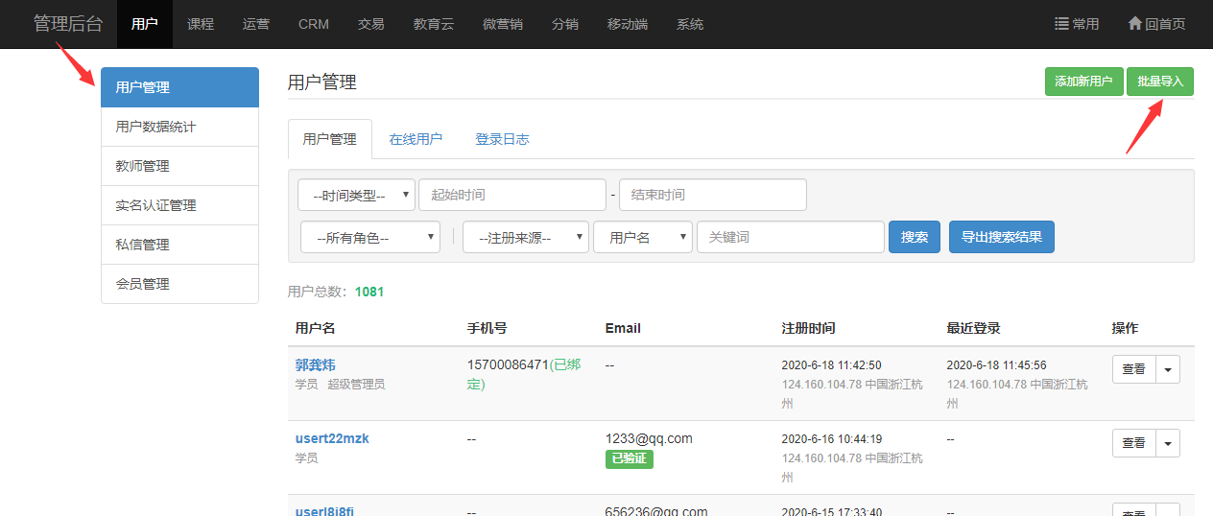Image resolution: width=1213 pixels, height=516 pixels.
Task: Open the 课程 menu in top navigation
Action: tap(201, 24)
